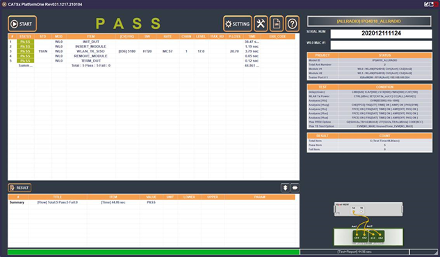Click the Analysis [11ac] condition row

click(370, 113)
